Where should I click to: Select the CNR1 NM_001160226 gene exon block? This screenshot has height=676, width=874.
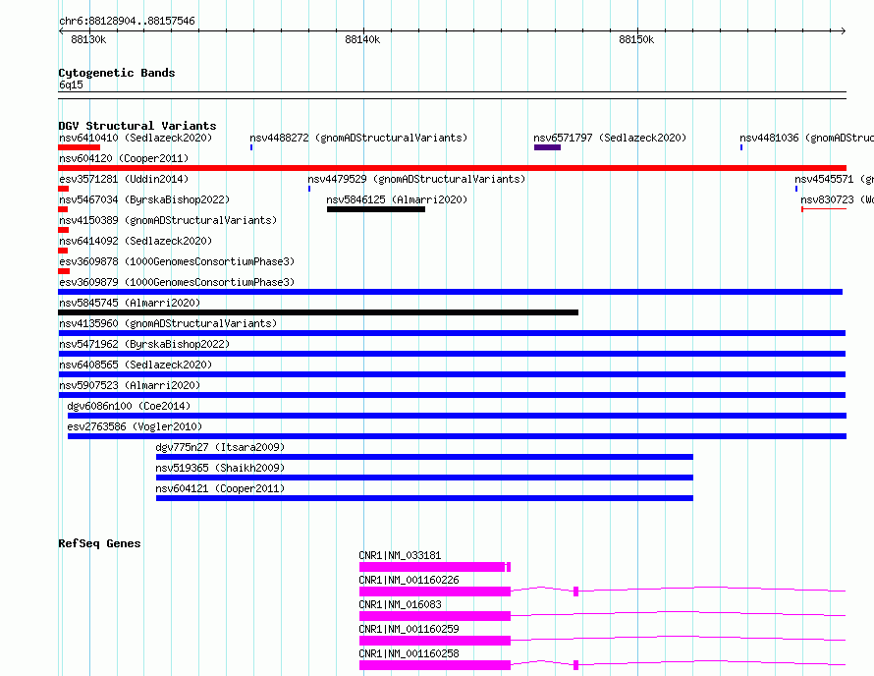435,591
